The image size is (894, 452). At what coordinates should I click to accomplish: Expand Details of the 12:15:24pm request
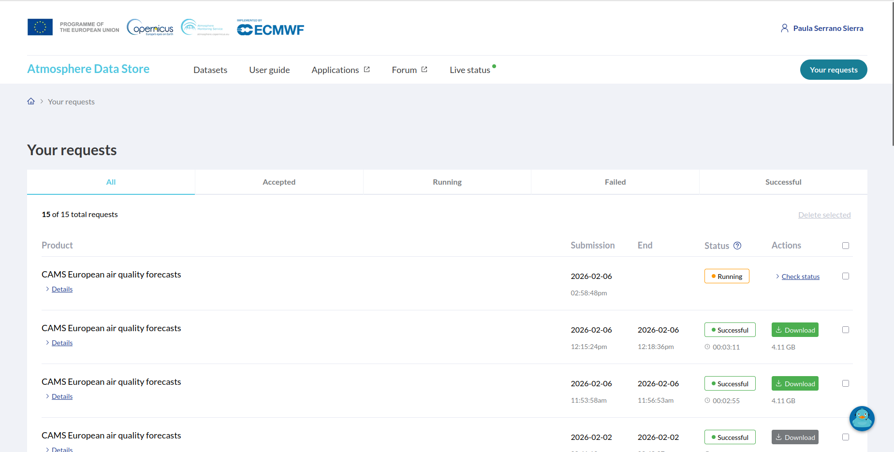[x=62, y=343]
